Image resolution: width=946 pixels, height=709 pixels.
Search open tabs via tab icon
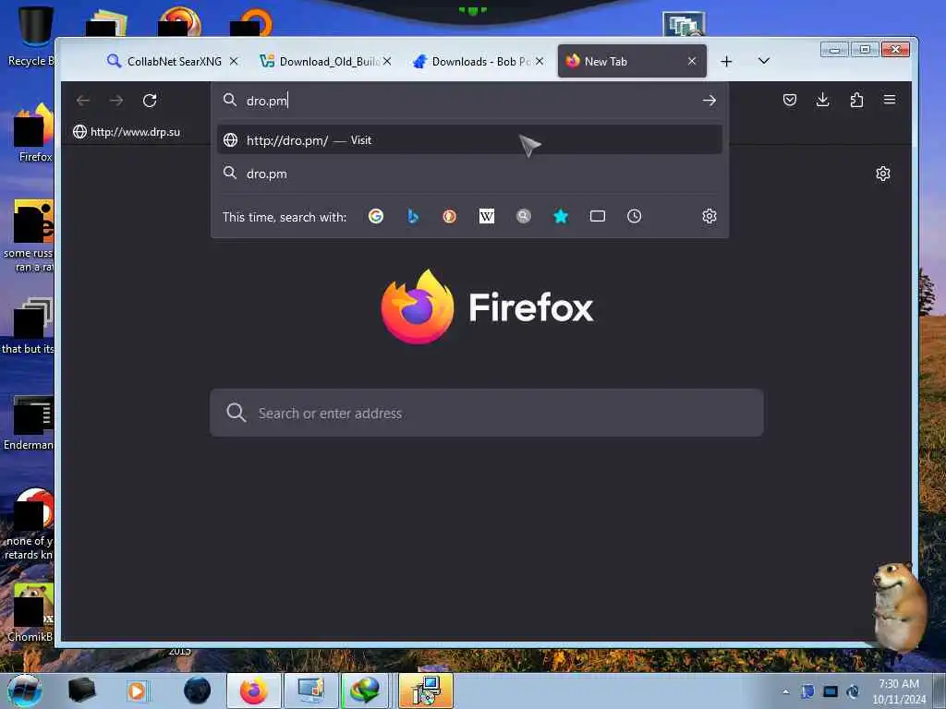pos(598,216)
